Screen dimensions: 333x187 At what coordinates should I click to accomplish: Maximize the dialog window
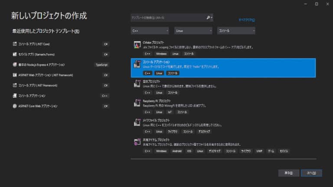click(317, 4)
